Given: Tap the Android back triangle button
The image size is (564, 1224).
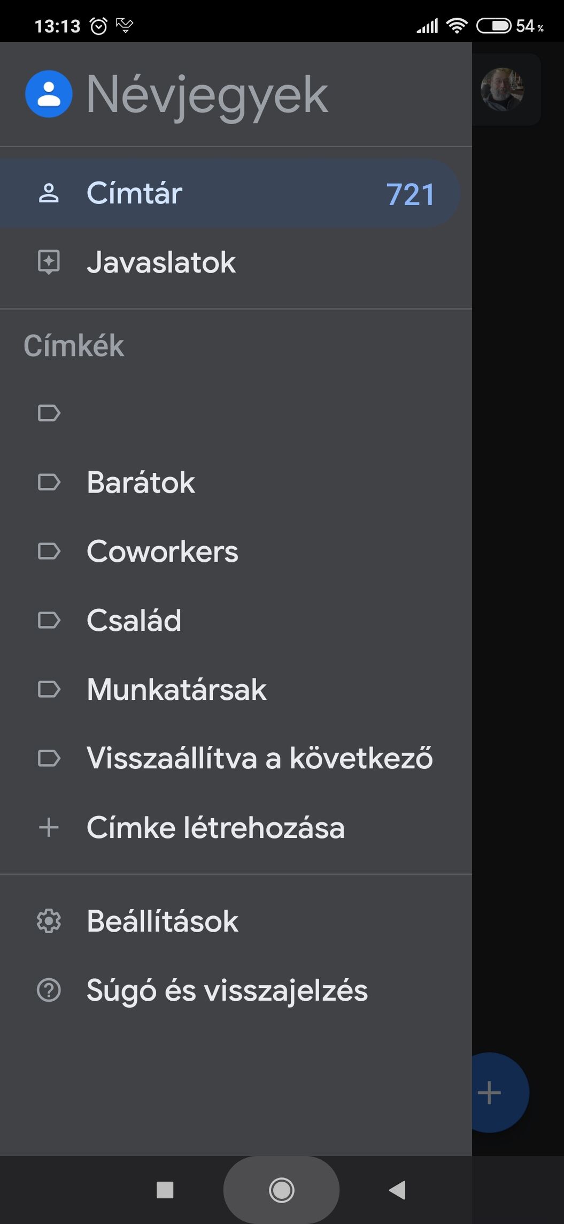Looking at the screenshot, I should click(x=397, y=1190).
